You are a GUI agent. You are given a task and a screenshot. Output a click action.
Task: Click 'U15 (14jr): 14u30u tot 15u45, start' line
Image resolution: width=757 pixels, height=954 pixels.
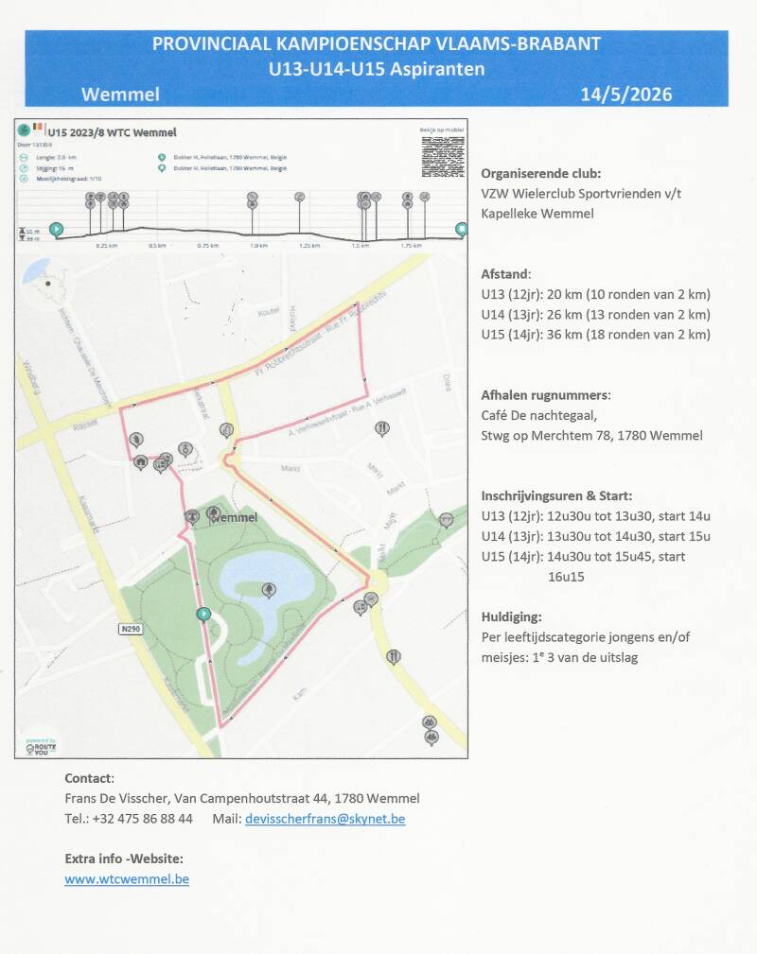pos(584,557)
